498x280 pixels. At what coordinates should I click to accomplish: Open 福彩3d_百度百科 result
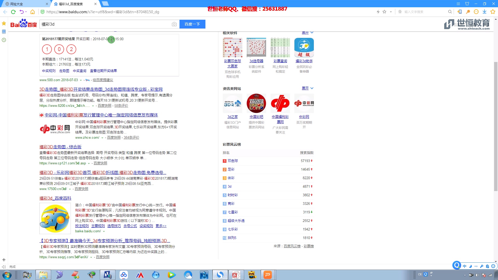point(55,198)
